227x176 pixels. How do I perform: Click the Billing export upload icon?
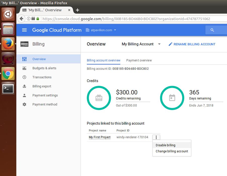point(24,86)
